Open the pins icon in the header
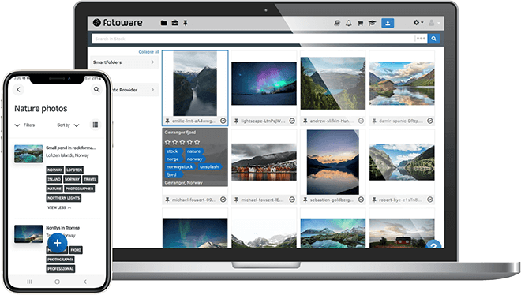 click(186, 23)
